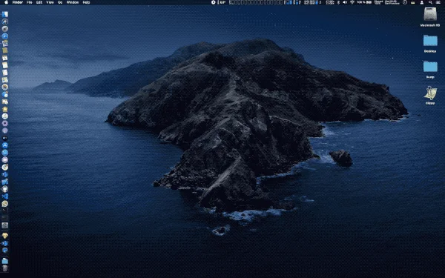Open Finder from the dock
The width and height of the screenshot is (445, 278).
tap(5, 14)
